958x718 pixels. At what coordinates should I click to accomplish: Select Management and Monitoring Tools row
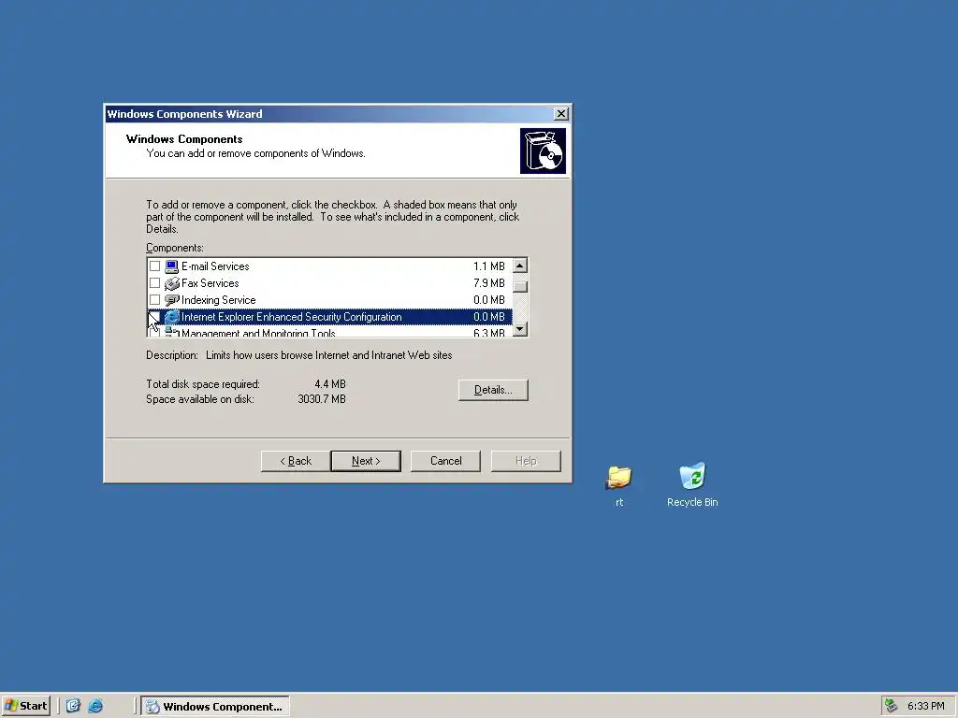pos(330,332)
